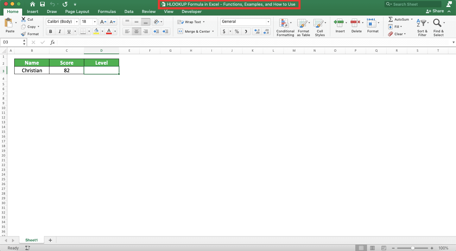Align text to the bottom
The height and width of the screenshot is (251, 456).
tap(146, 22)
